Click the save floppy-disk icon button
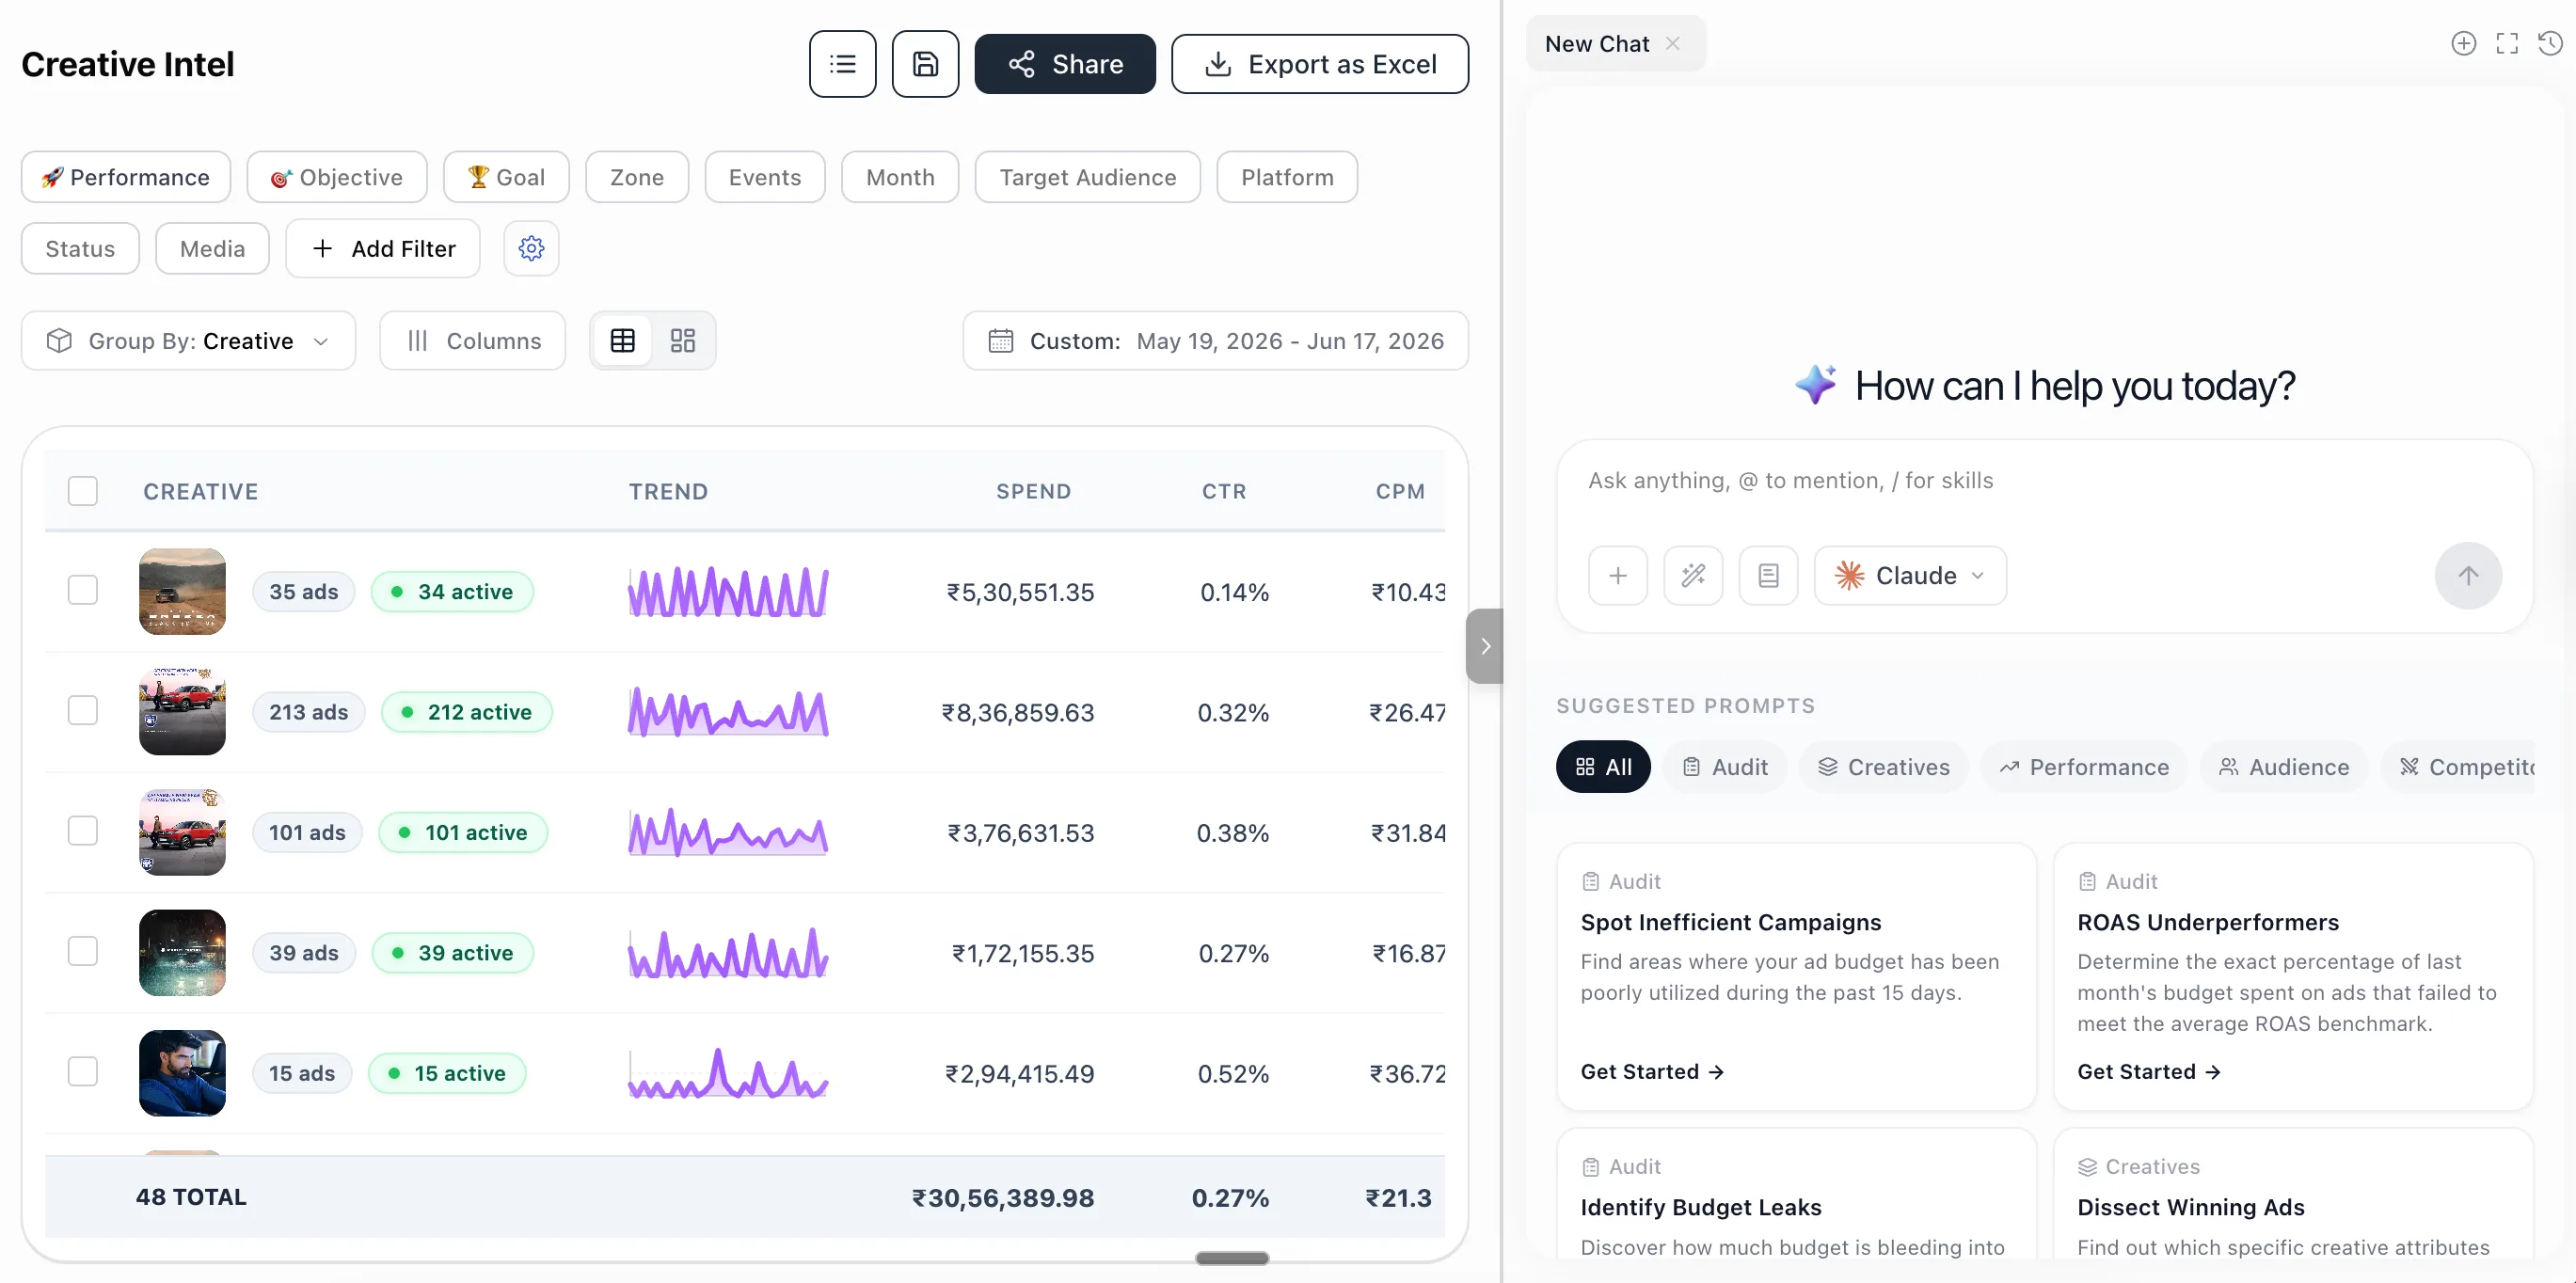The image size is (2576, 1283). [925, 64]
